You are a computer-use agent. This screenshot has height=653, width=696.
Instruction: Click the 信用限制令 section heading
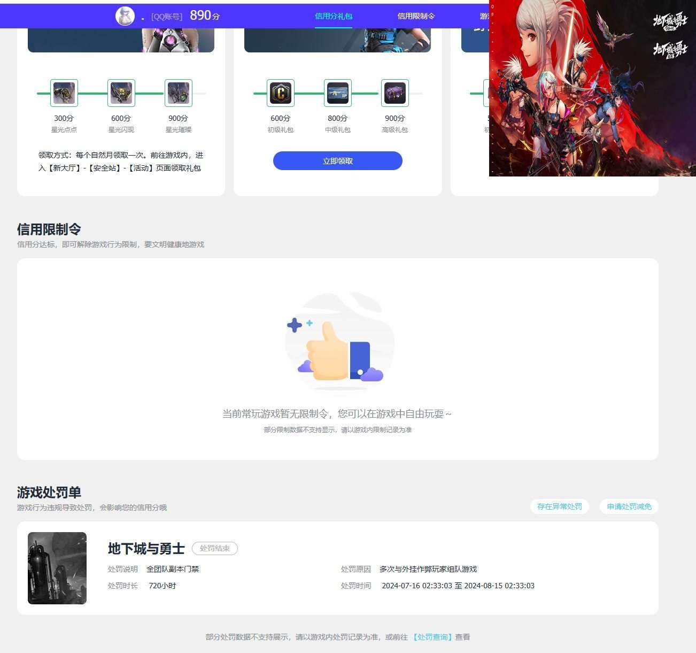pos(49,229)
